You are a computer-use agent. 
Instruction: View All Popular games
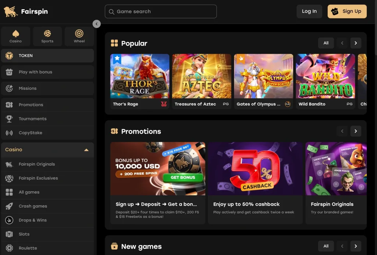tap(326, 43)
